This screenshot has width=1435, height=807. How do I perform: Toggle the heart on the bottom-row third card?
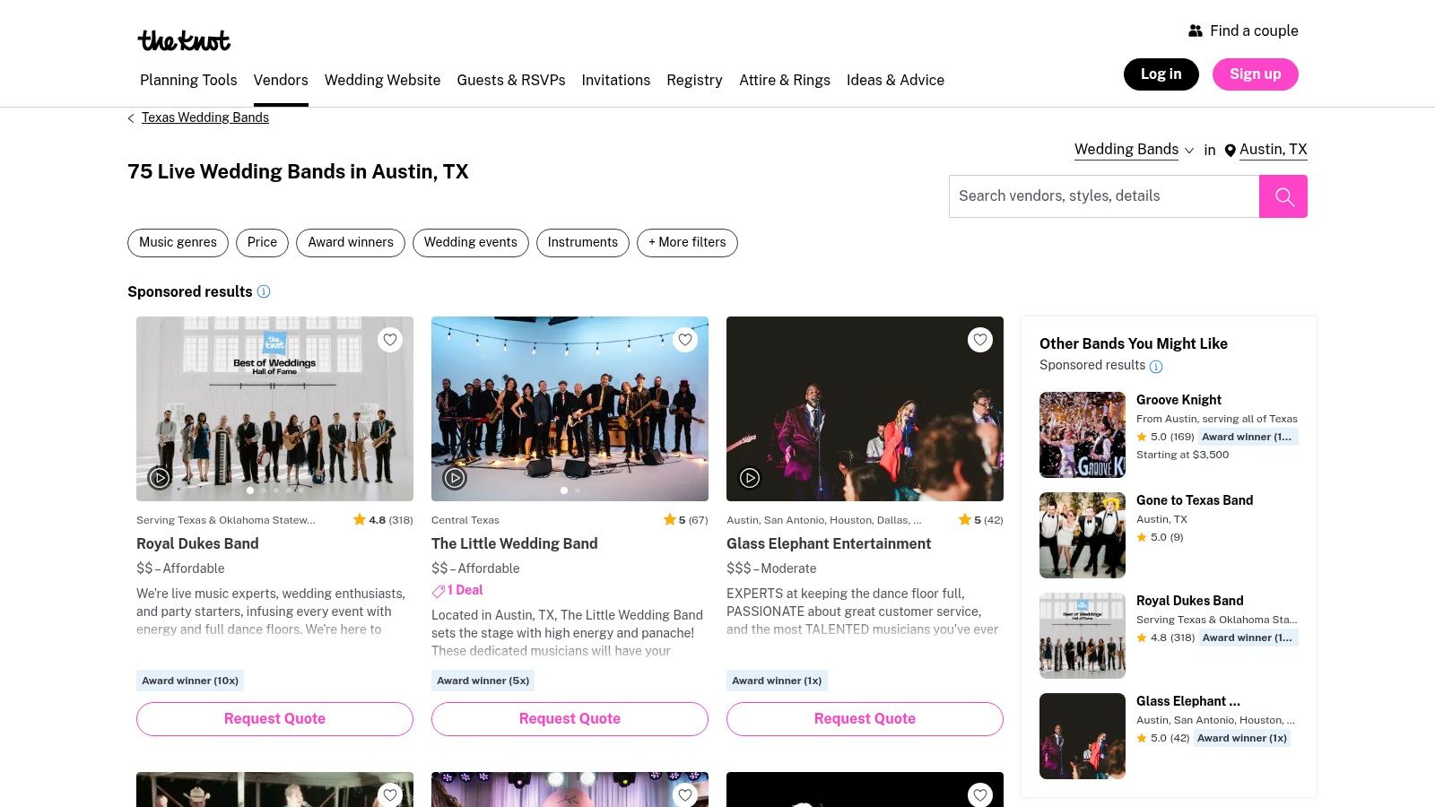click(x=980, y=795)
